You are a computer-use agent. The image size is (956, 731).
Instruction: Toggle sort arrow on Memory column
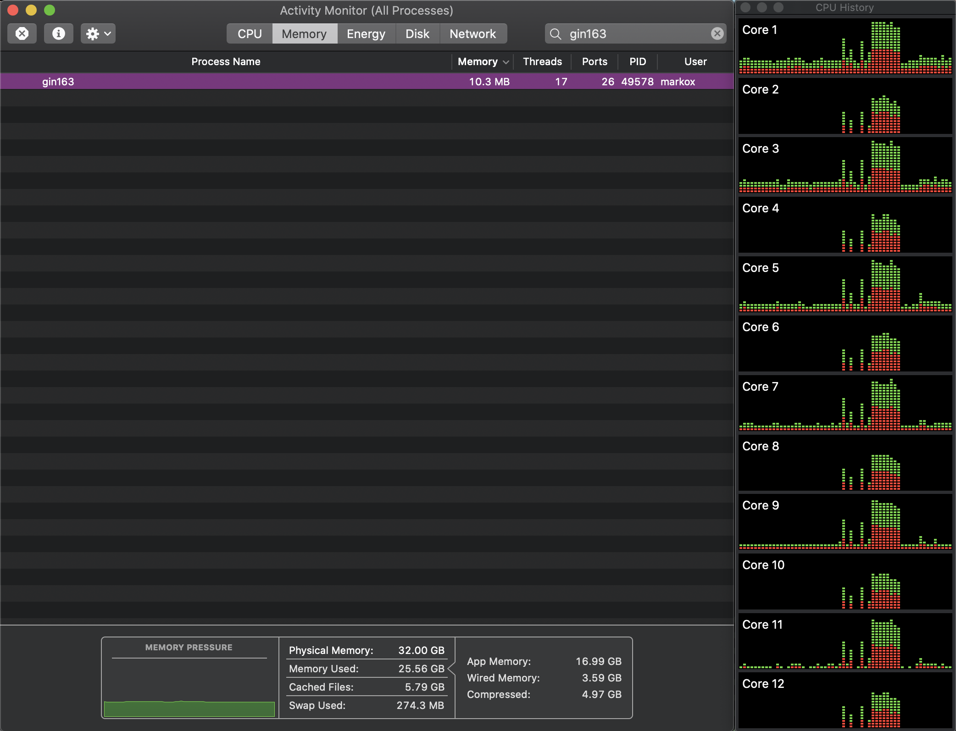click(506, 62)
